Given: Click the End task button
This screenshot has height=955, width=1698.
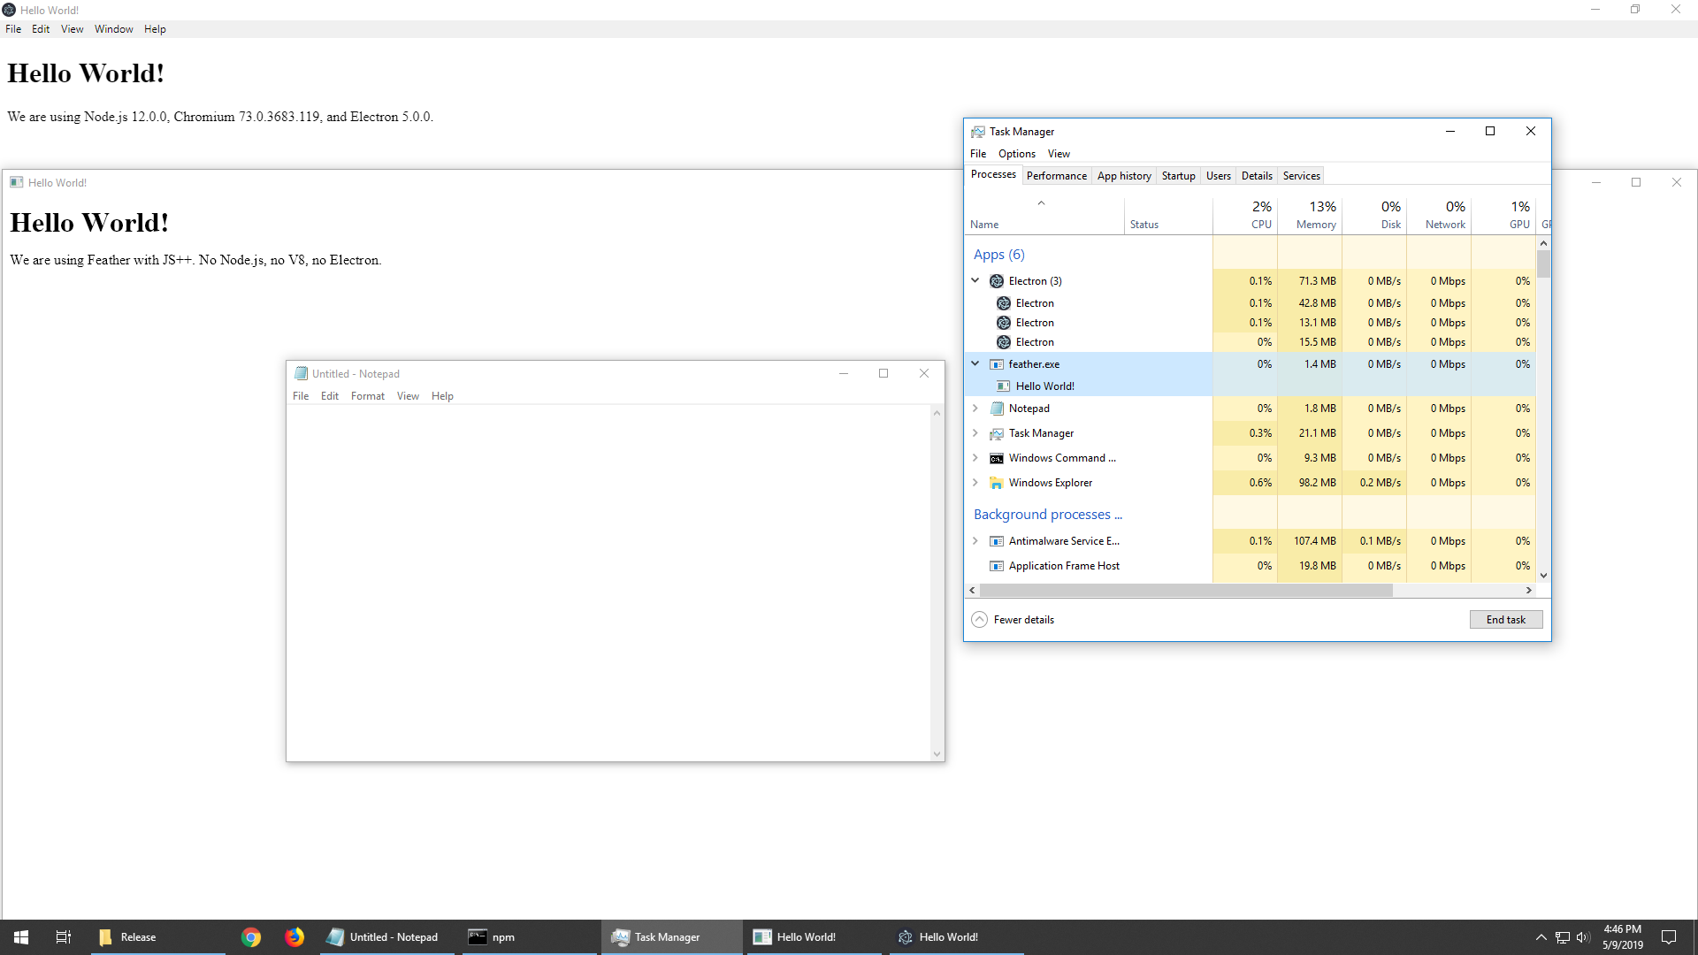Looking at the screenshot, I should coord(1505,620).
